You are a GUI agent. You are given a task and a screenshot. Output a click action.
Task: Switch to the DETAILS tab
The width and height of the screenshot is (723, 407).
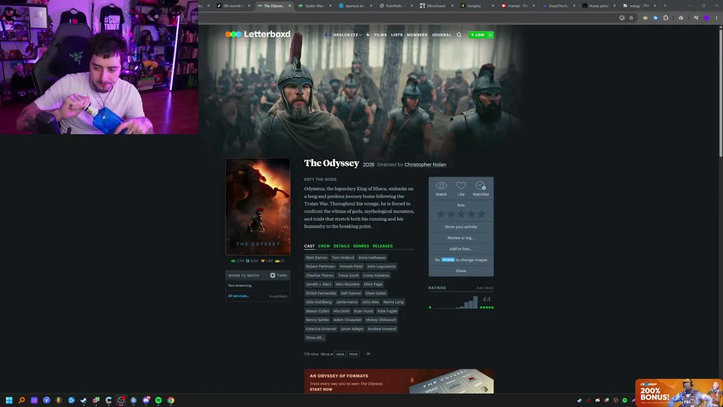tap(341, 246)
